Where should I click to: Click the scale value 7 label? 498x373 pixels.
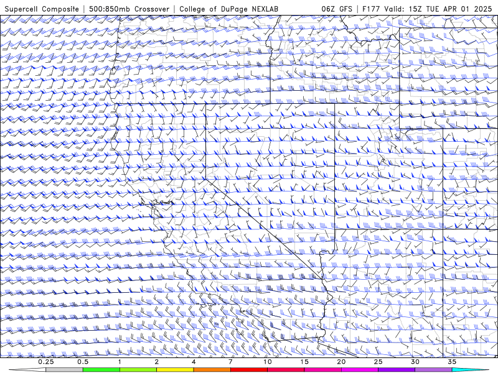(230, 362)
